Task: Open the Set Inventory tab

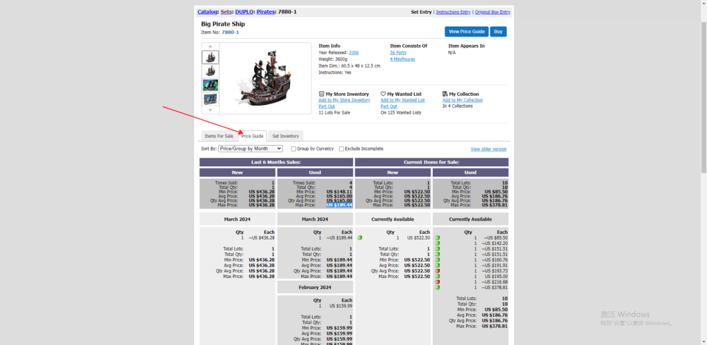Action: [285, 136]
